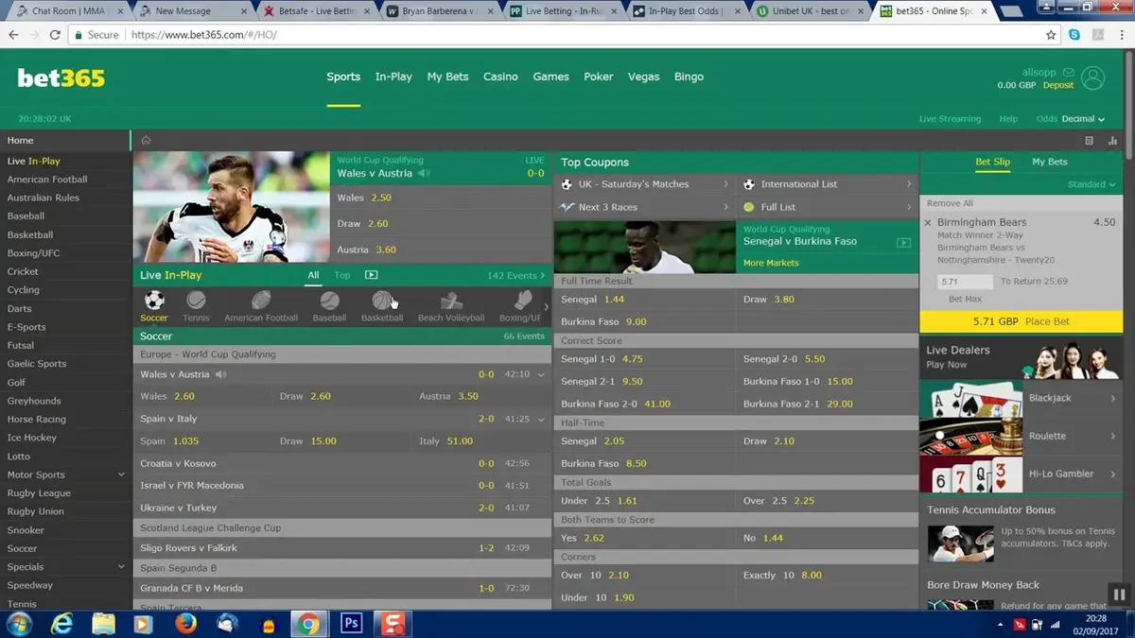Collapse the Spain v Italy odds row
Screen dimensions: 1135x638
pyautogui.click(x=541, y=419)
